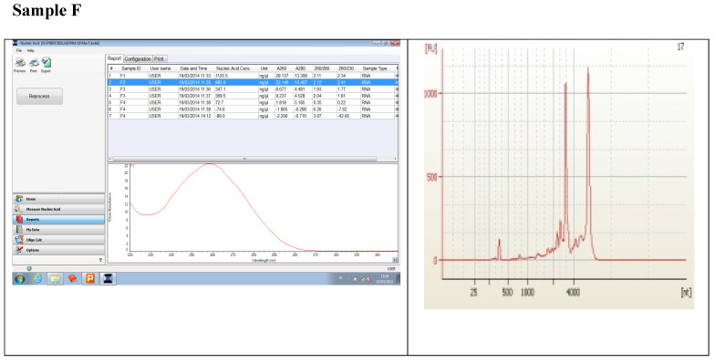Open PowerPoint from the taskbar
The width and height of the screenshot is (715, 363).
pos(90,279)
